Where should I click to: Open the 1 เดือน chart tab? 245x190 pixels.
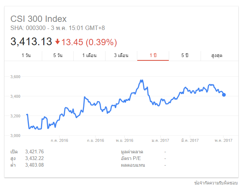coord(89,55)
